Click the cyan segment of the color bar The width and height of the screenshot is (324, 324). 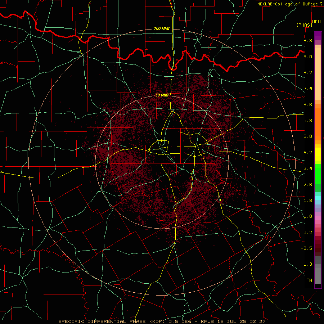pyautogui.click(x=318, y=198)
